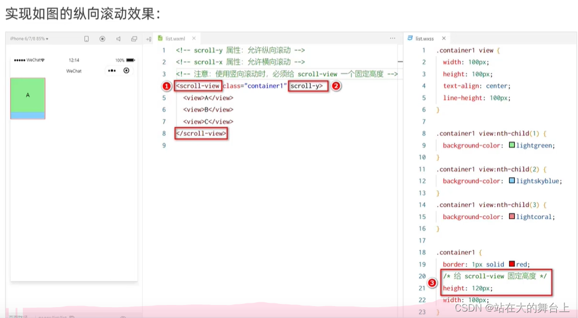Click "text-align: center;" in list.wxss
This screenshot has height=318, width=578.
[476, 86]
